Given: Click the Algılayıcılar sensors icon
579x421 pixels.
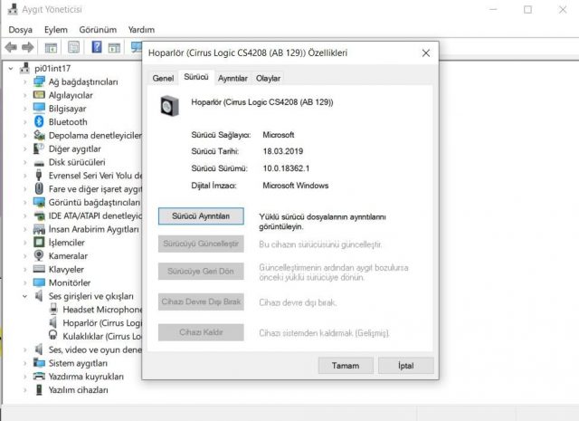Looking at the screenshot, I should (x=39, y=95).
